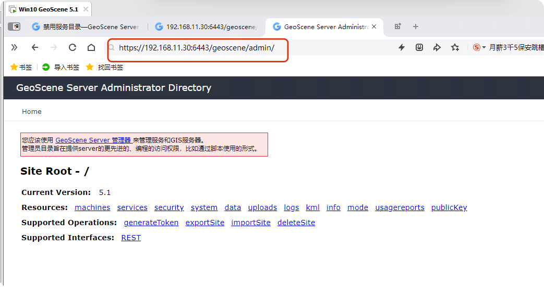
Task: Open the mode resource link
Action: pyautogui.click(x=358, y=207)
